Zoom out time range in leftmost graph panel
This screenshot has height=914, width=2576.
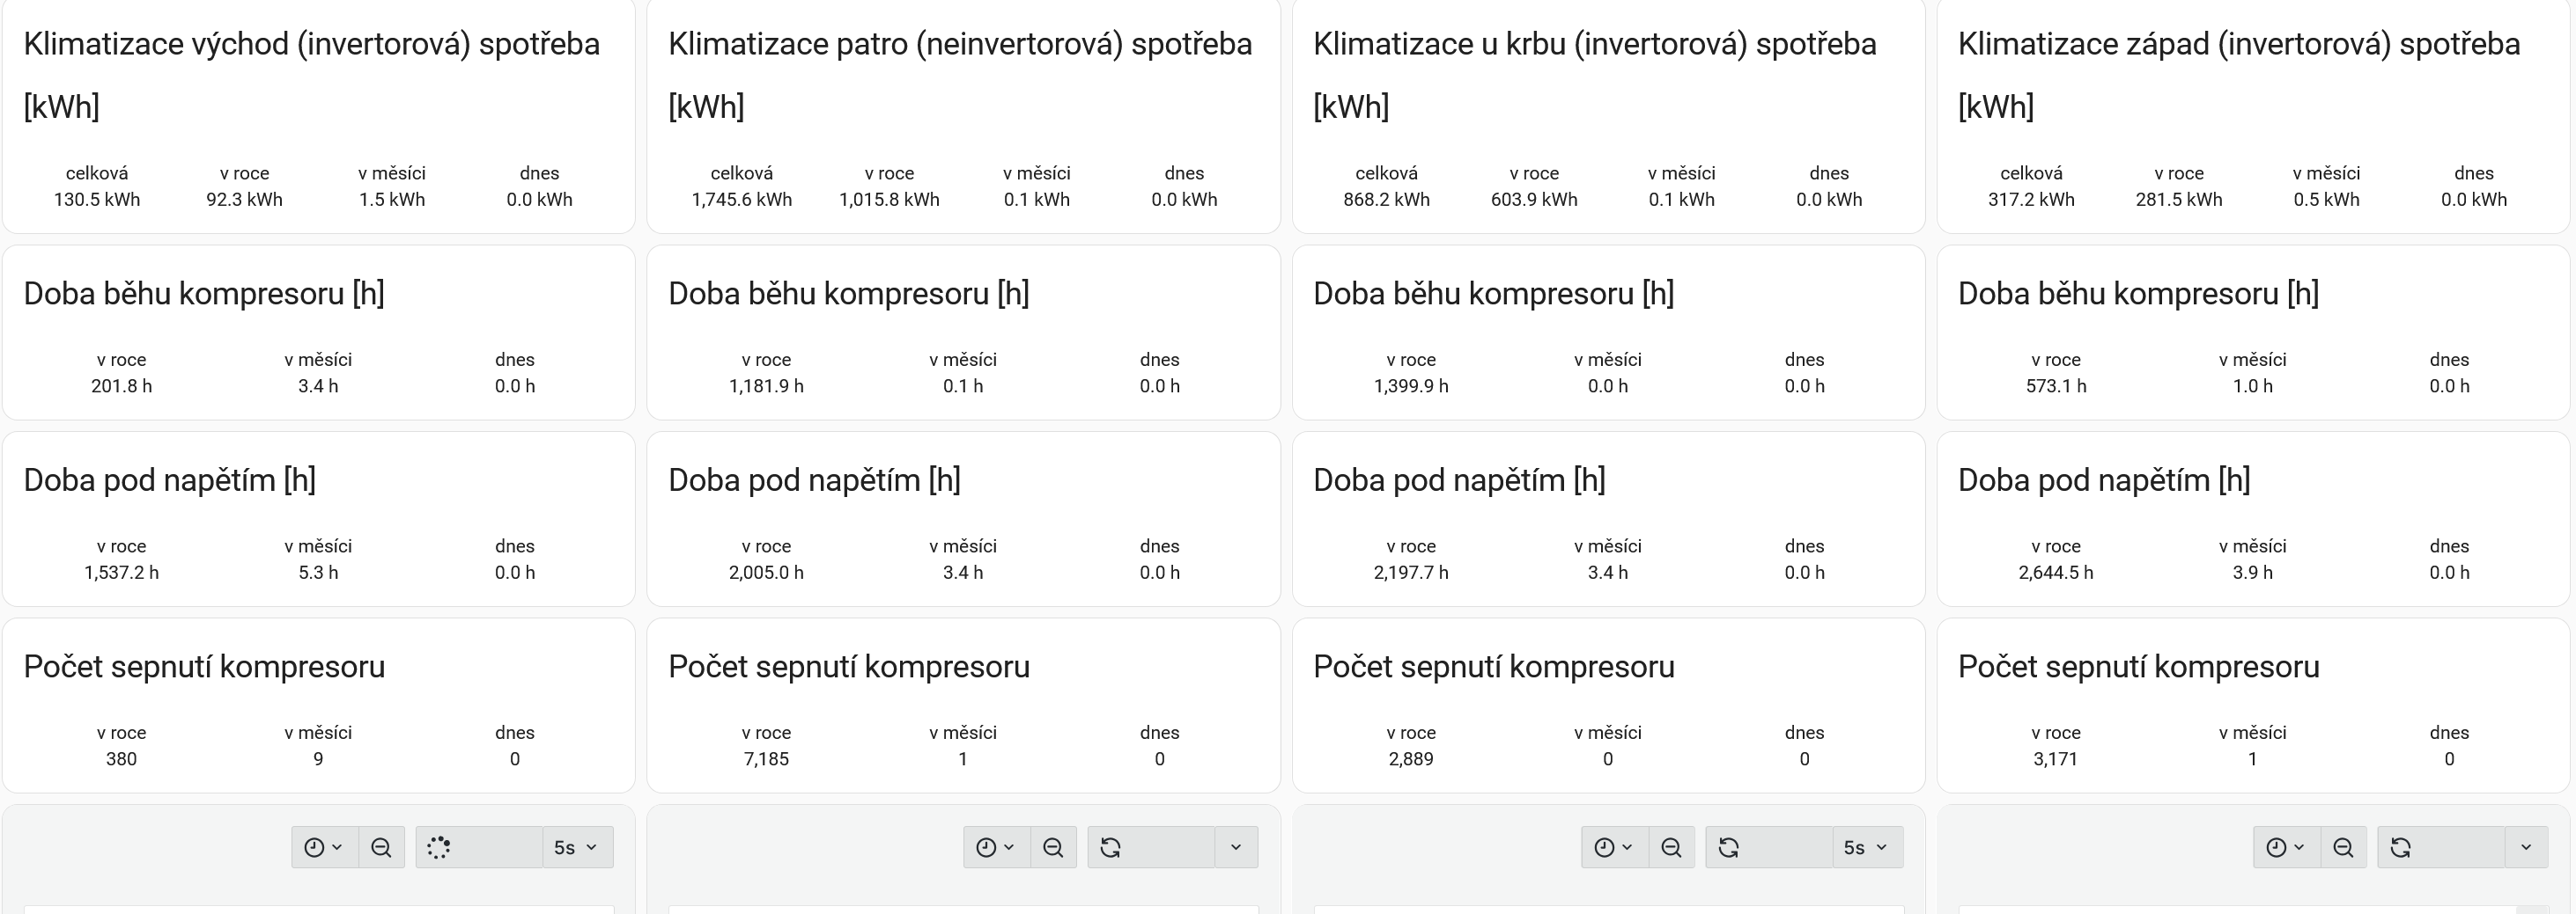(x=381, y=847)
